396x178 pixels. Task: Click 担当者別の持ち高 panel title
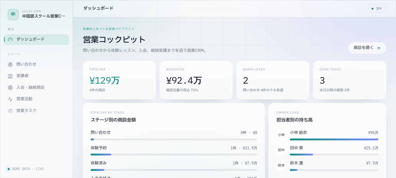click(295, 120)
